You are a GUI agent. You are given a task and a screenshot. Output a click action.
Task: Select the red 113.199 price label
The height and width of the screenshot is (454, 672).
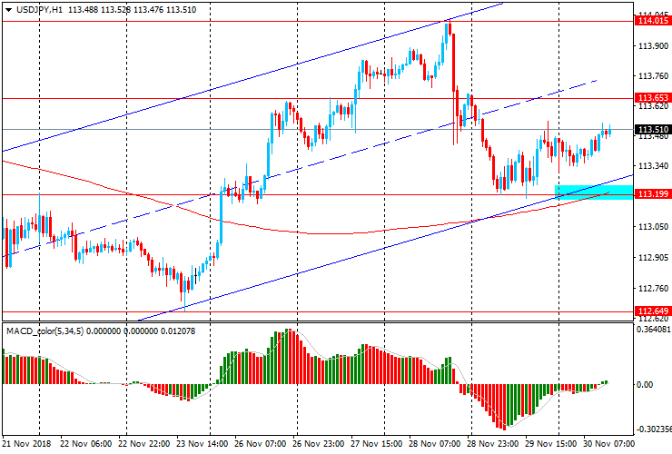coord(651,194)
